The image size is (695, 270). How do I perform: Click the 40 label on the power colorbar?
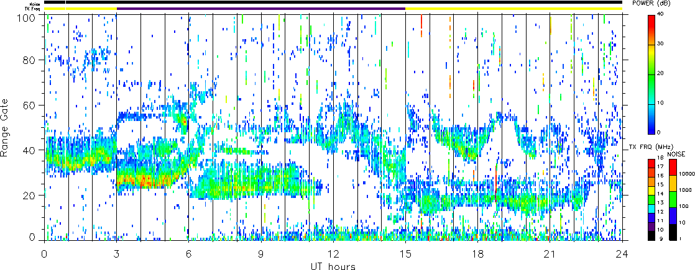click(663, 14)
